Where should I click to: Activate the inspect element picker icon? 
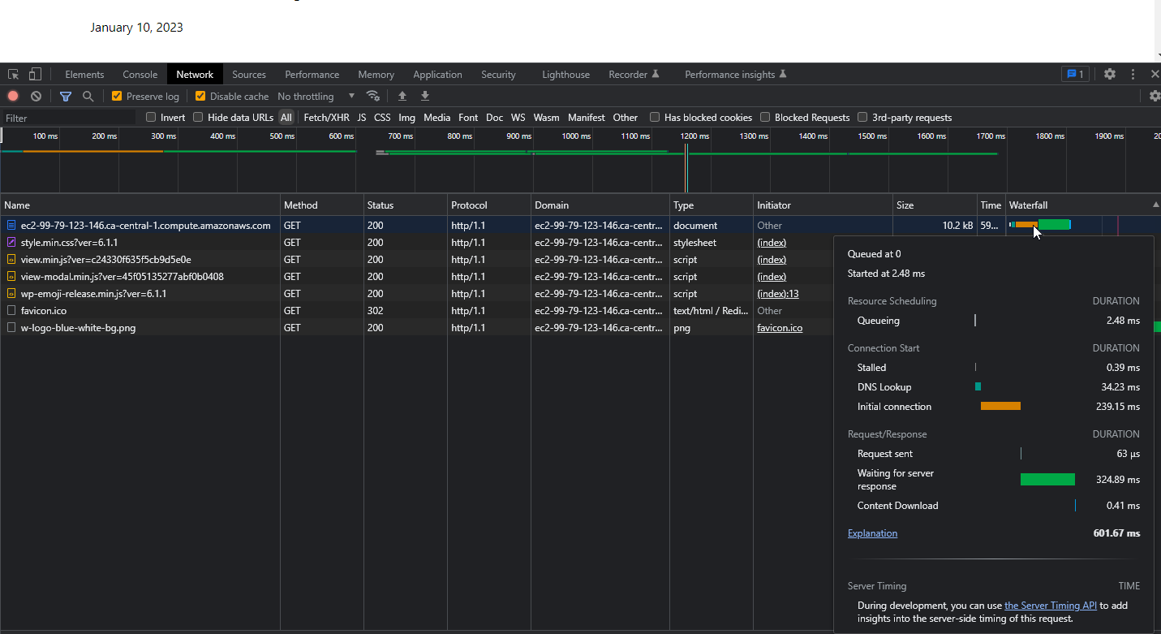14,74
